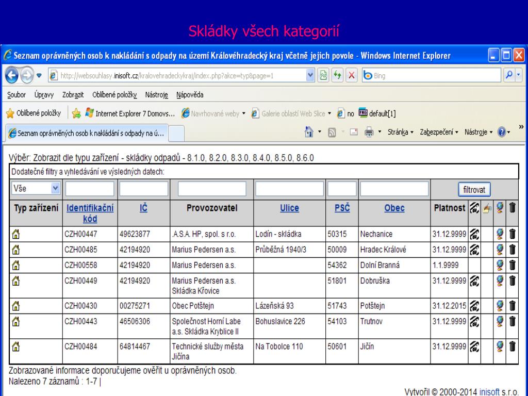Click the blue Help question mark icon
This screenshot has height=396, width=528.
click(501, 132)
